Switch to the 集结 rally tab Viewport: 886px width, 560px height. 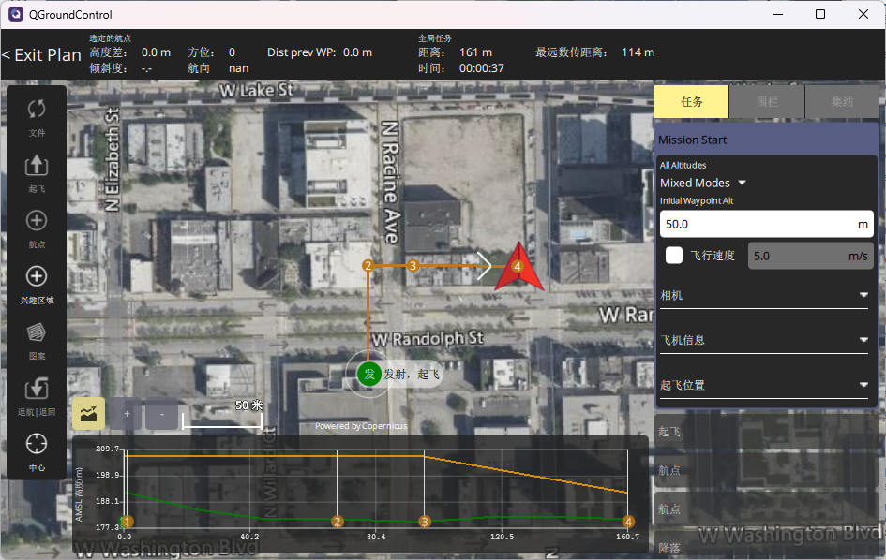[x=842, y=102]
